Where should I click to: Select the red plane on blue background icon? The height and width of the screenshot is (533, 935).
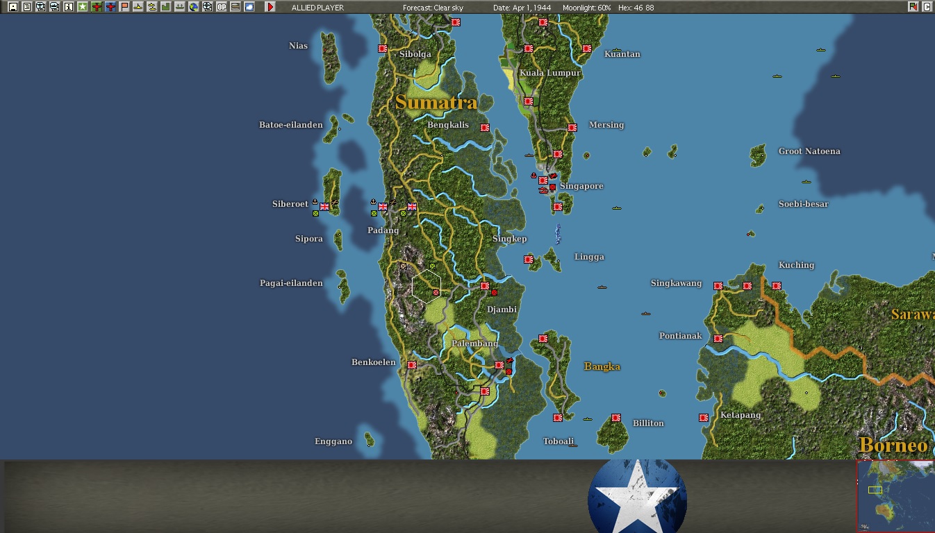pos(110,7)
